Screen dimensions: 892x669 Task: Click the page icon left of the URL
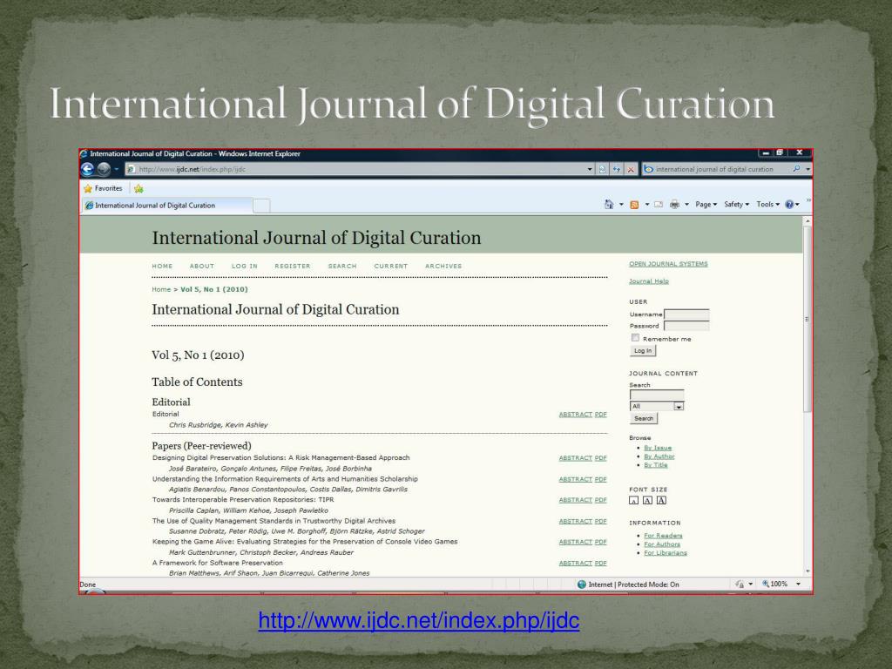[x=131, y=169]
